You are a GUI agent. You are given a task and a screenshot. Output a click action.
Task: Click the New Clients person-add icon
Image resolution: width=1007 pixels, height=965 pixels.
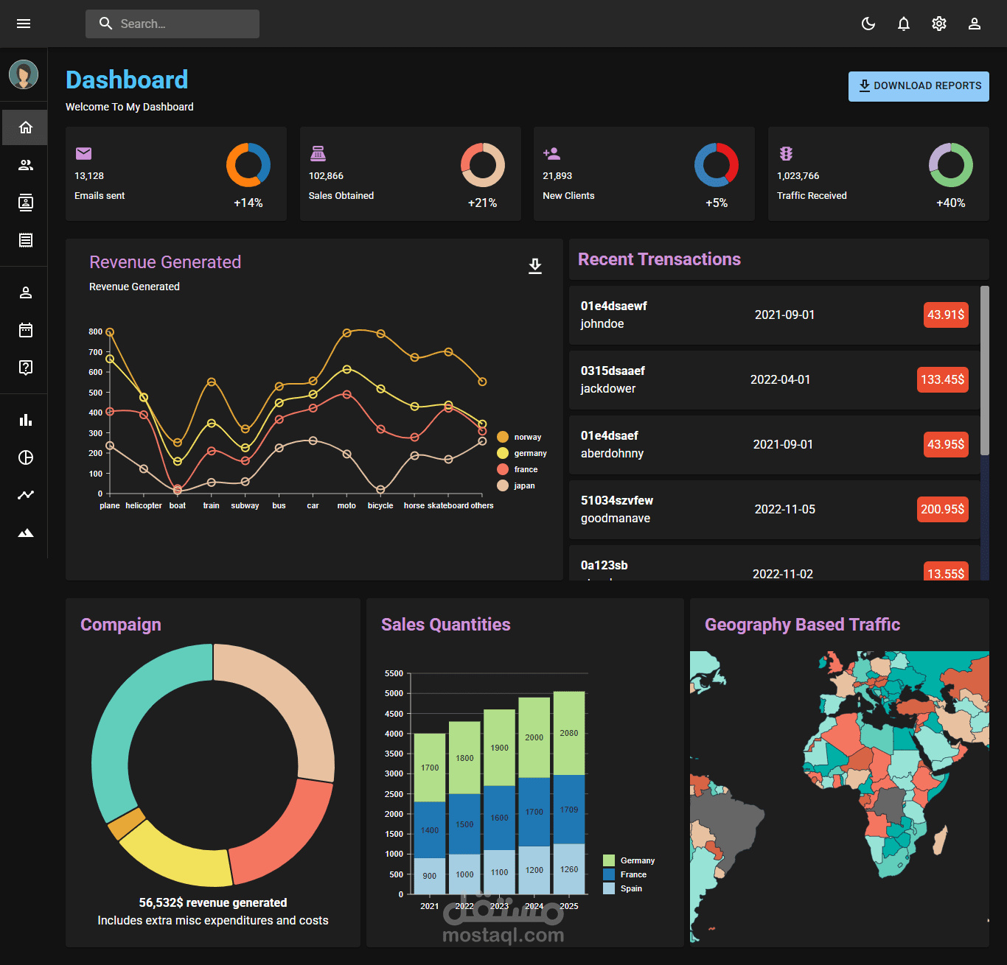click(551, 153)
